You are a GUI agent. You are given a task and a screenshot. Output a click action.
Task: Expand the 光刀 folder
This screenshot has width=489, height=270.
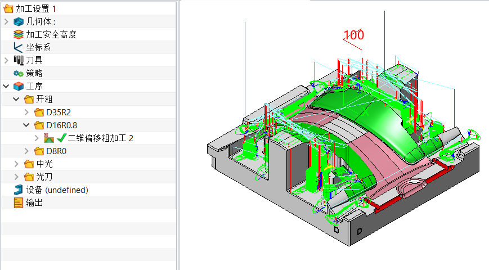point(16,177)
